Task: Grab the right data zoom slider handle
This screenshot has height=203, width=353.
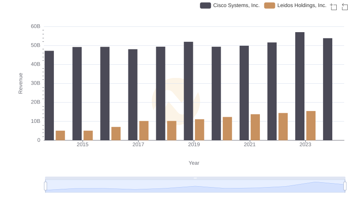Action: [345, 186]
